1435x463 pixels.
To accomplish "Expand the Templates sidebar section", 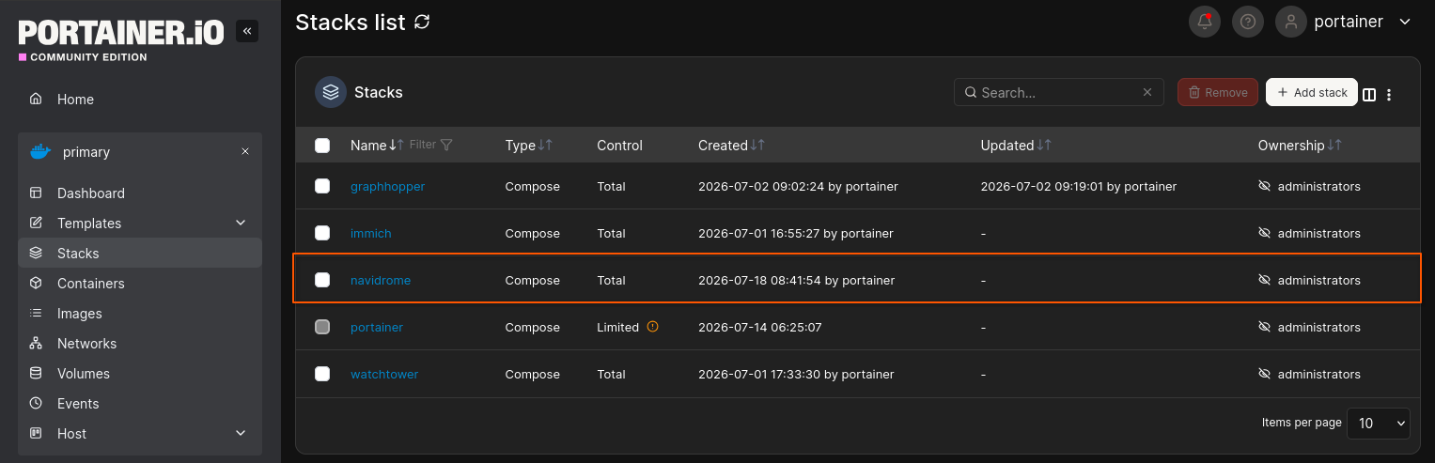I will click(x=140, y=223).
